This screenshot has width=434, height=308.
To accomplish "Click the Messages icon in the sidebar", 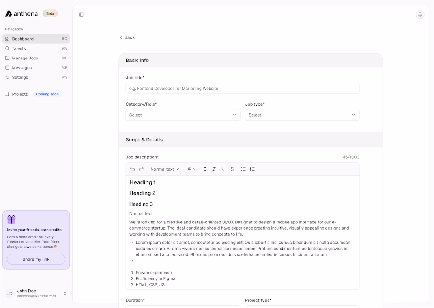I will click(7, 68).
